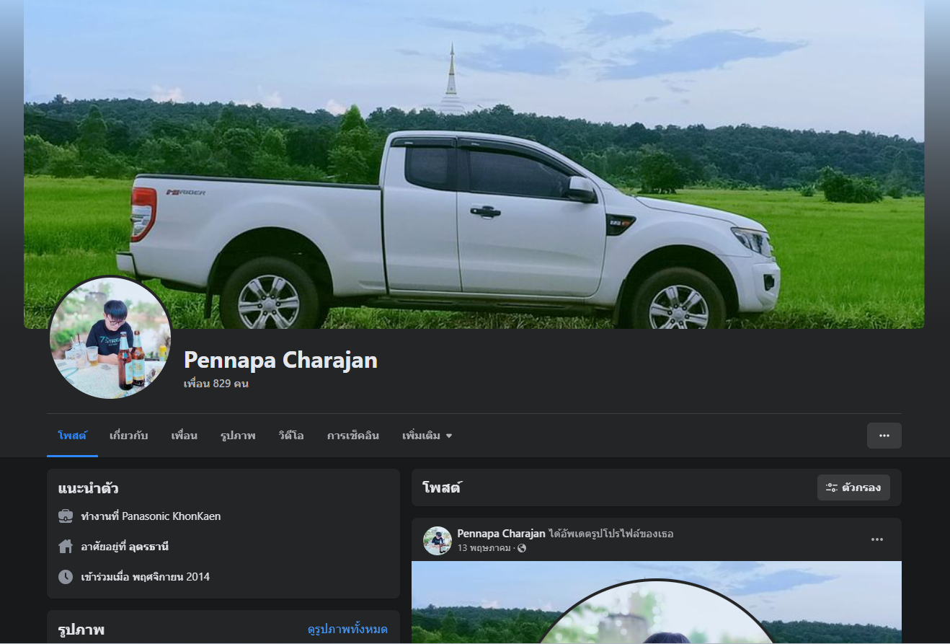Screen dimensions: 950x644
Task: Click the เพื่อน 829 คน friends count
Action: pos(216,384)
